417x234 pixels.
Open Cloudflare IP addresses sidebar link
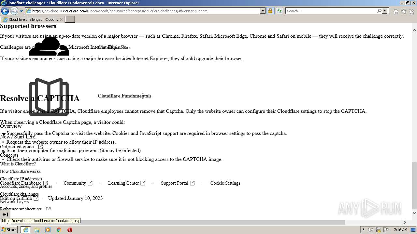pos(21,179)
